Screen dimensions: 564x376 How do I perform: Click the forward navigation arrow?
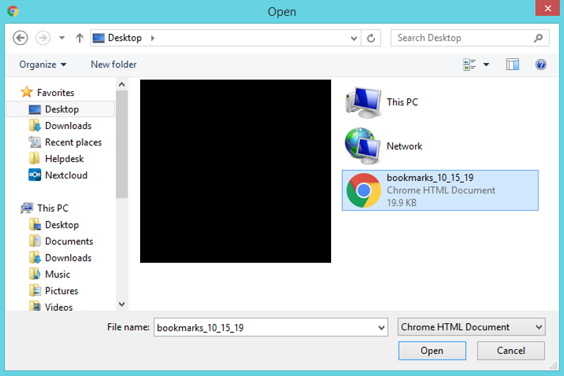[x=43, y=38]
